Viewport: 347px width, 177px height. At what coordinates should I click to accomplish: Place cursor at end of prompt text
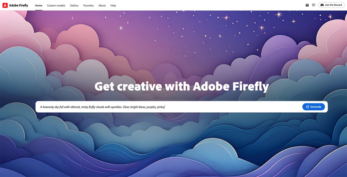[x=165, y=107]
